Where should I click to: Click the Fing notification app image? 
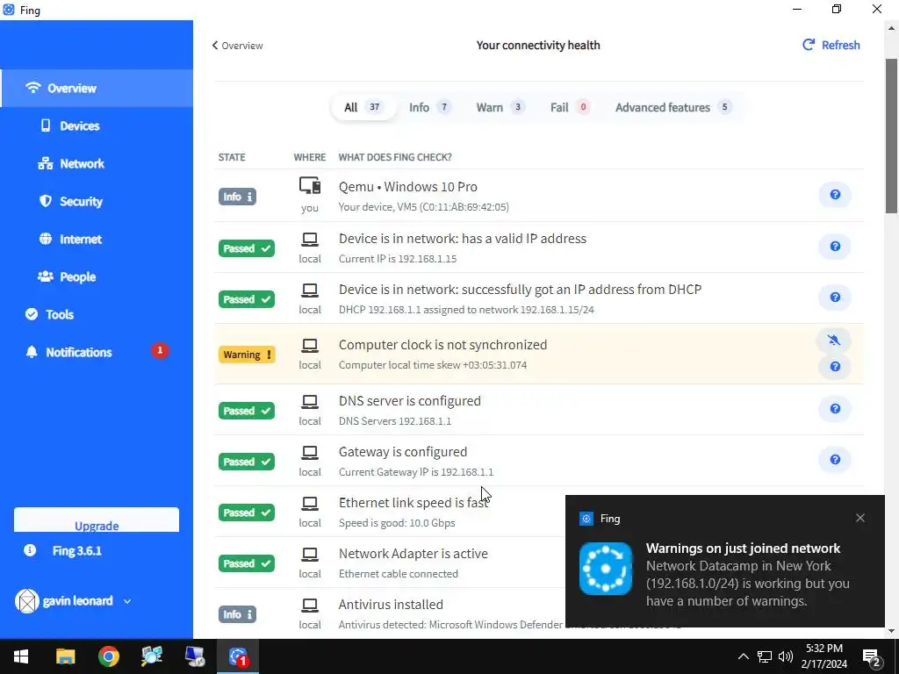(x=606, y=569)
